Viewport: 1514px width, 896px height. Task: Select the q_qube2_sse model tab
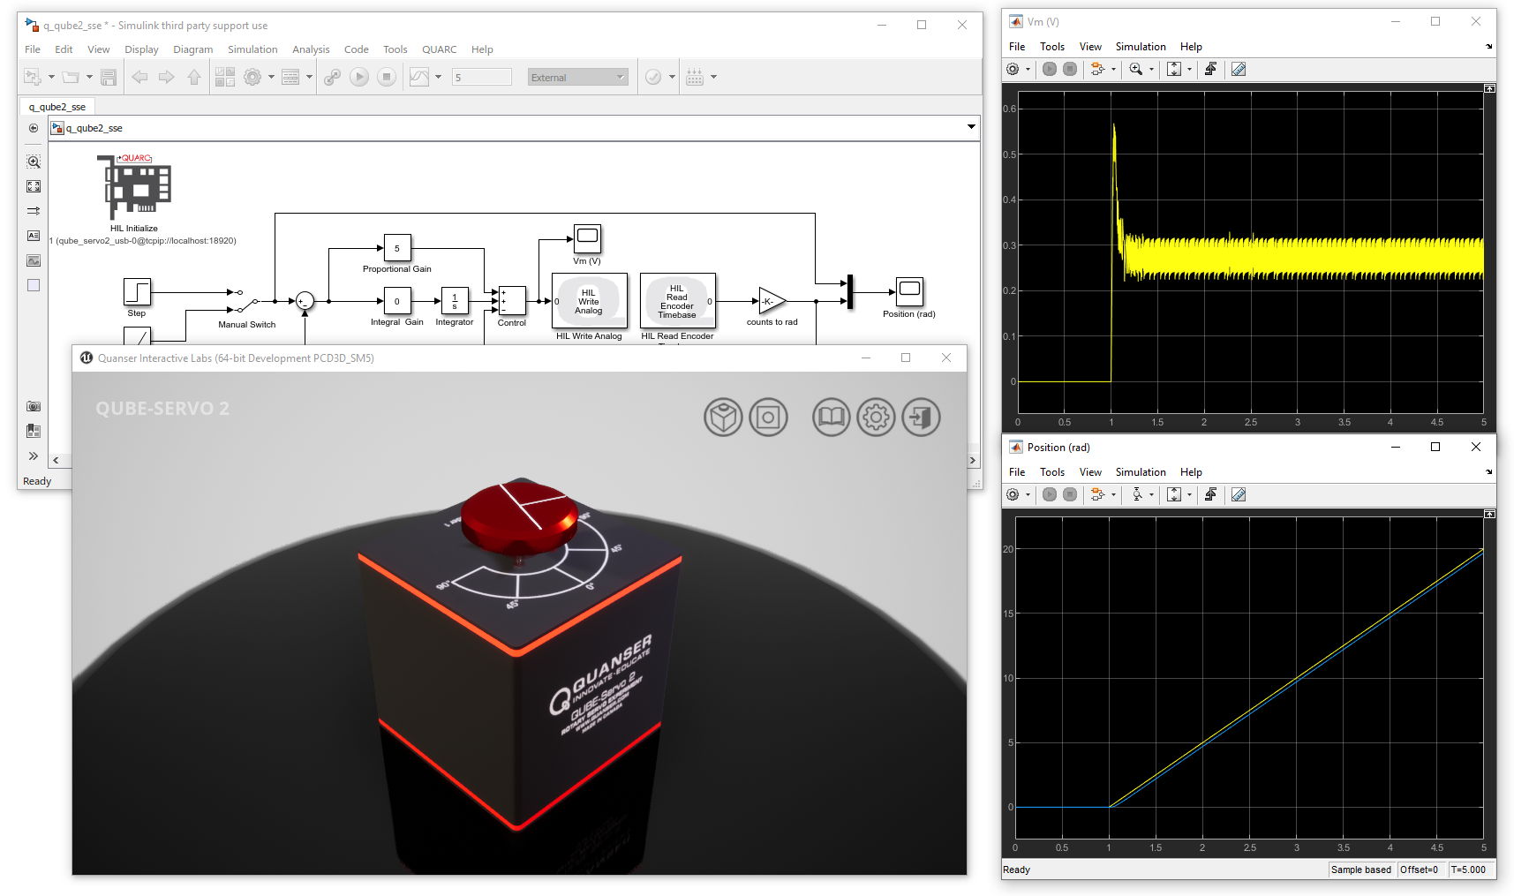tap(56, 106)
